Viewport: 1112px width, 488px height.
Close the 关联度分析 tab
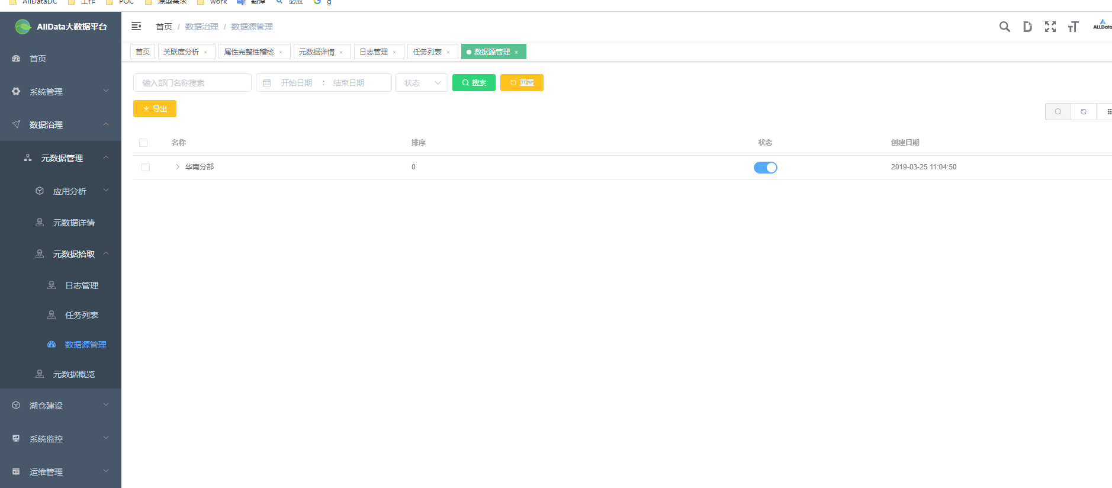click(x=205, y=52)
